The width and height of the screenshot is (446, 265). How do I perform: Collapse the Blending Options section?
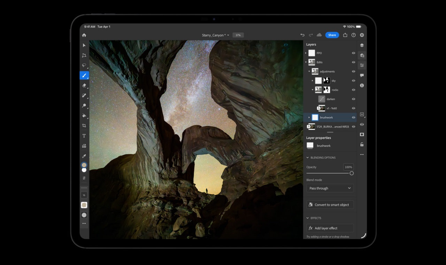(308, 157)
